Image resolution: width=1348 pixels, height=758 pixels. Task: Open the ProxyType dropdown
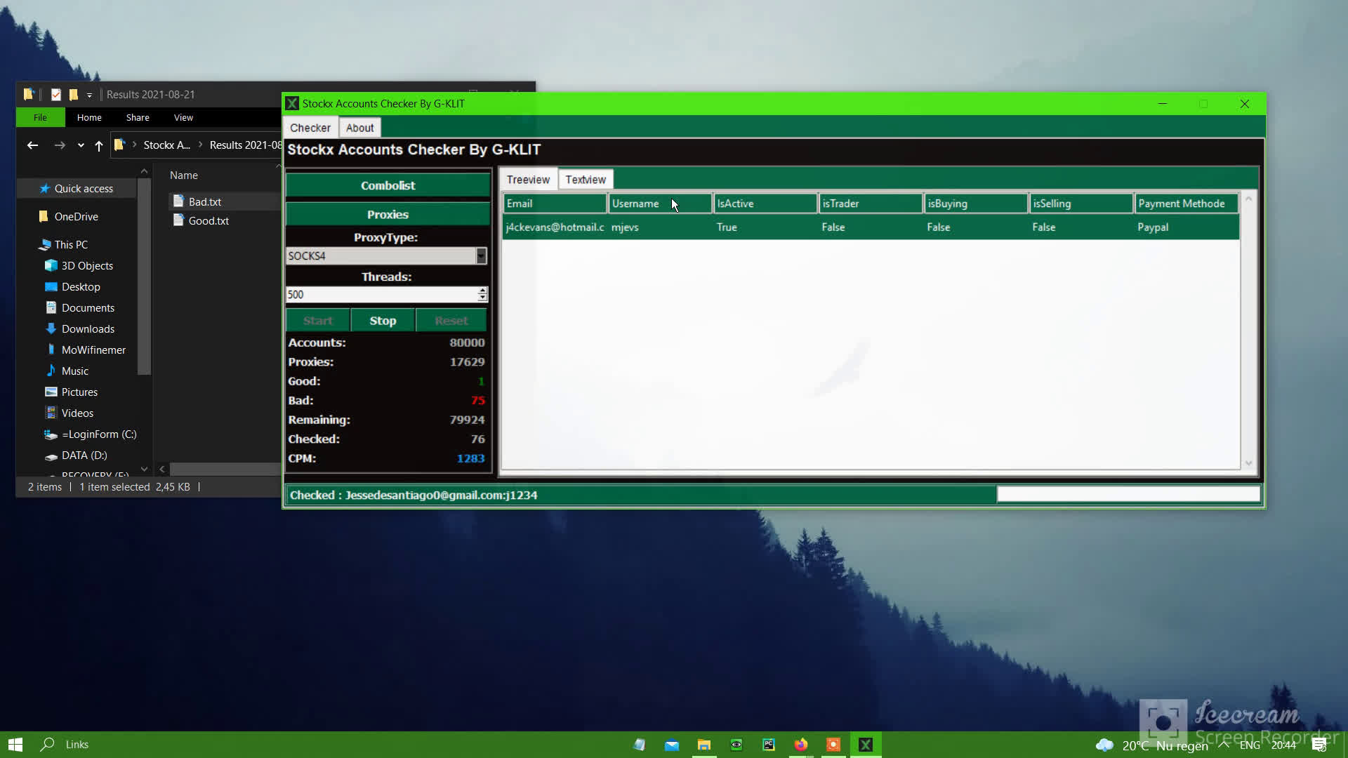point(480,255)
